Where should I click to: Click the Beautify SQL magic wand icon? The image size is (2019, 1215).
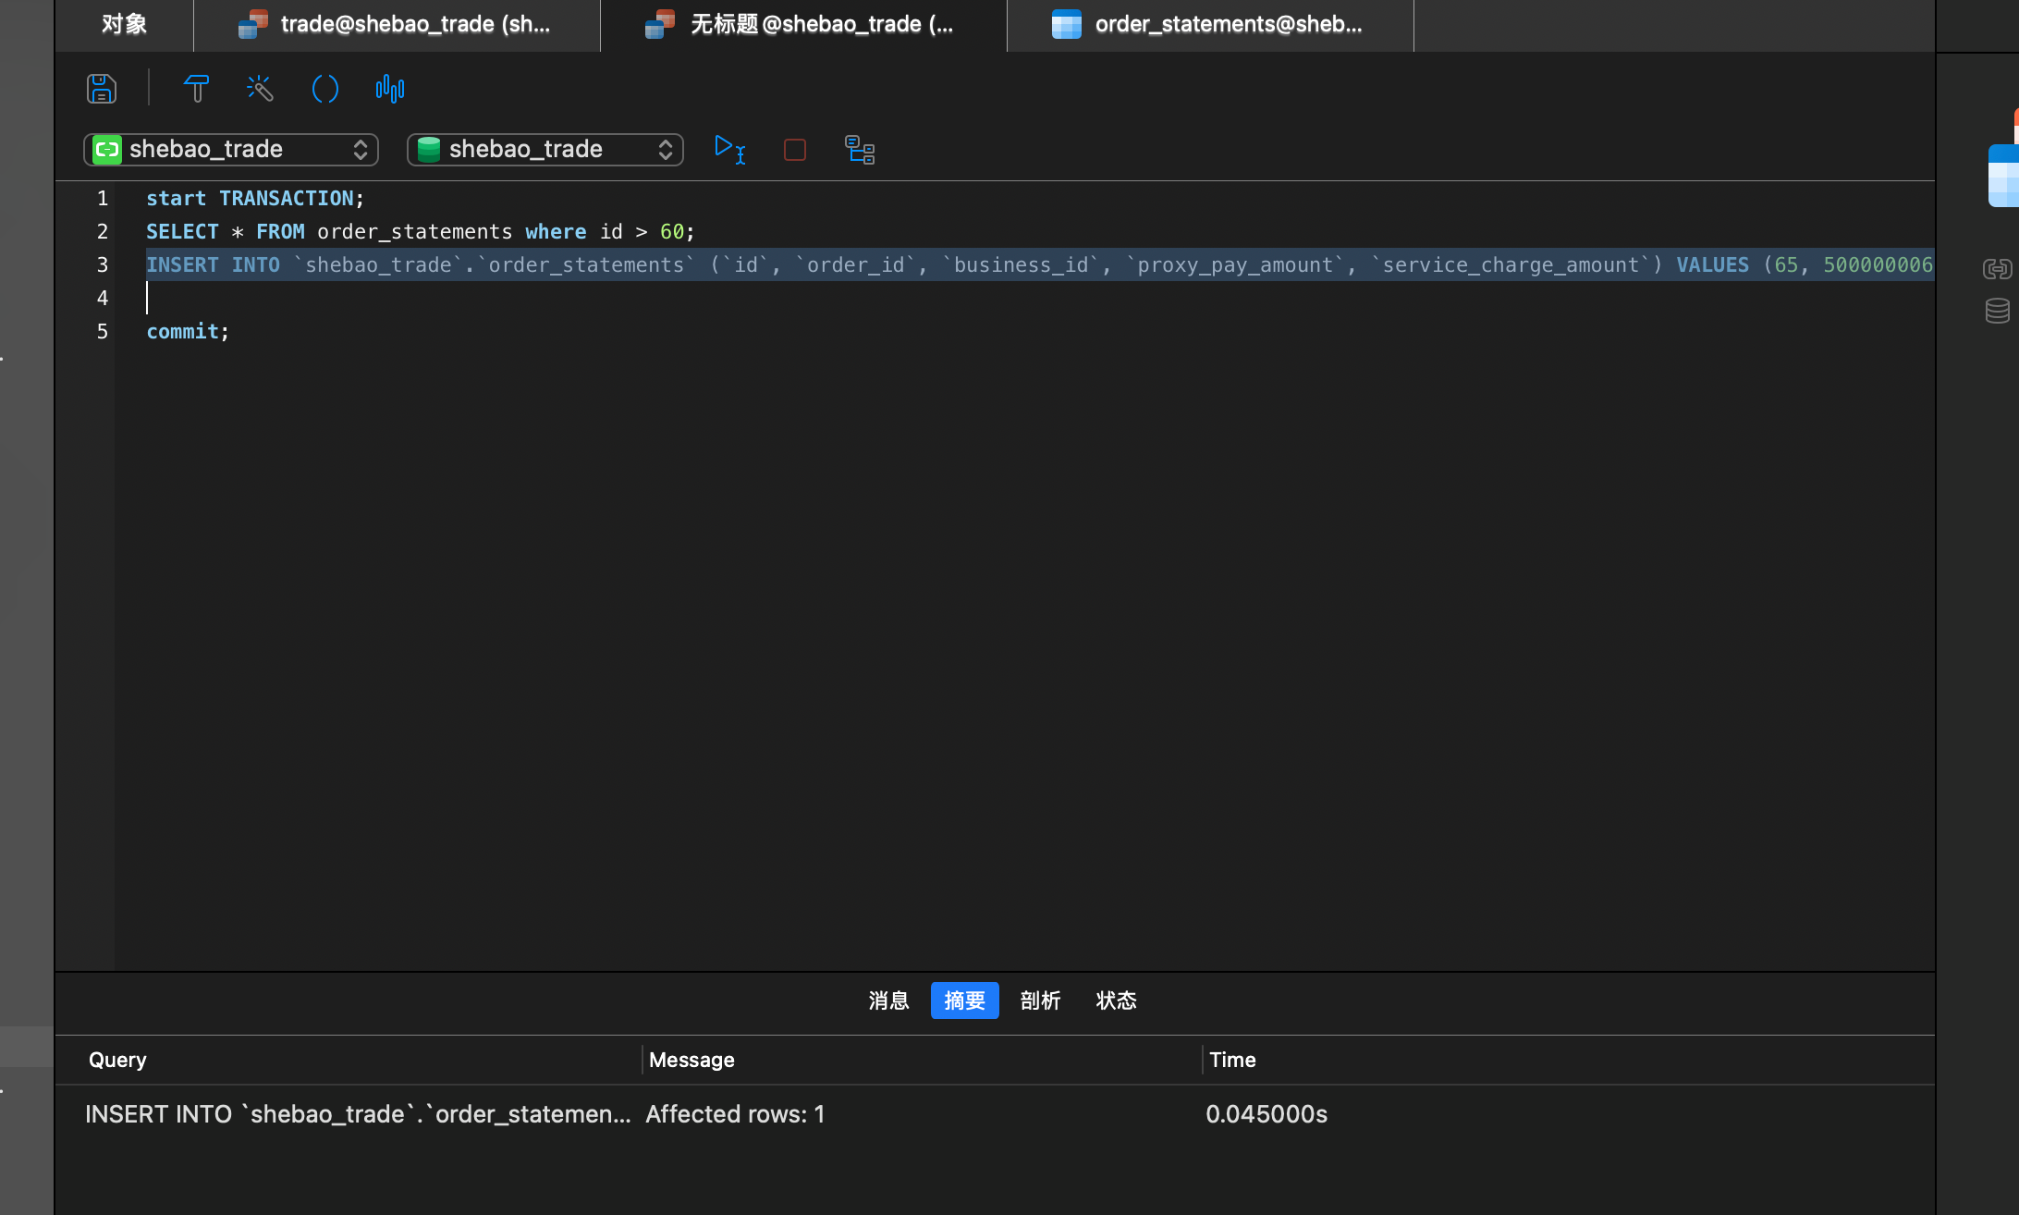[x=261, y=89]
